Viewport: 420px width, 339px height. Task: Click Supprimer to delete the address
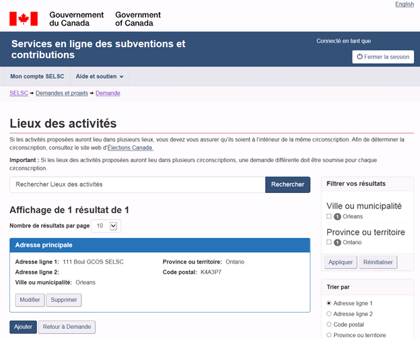pyautogui.click(x=65, y=300)
